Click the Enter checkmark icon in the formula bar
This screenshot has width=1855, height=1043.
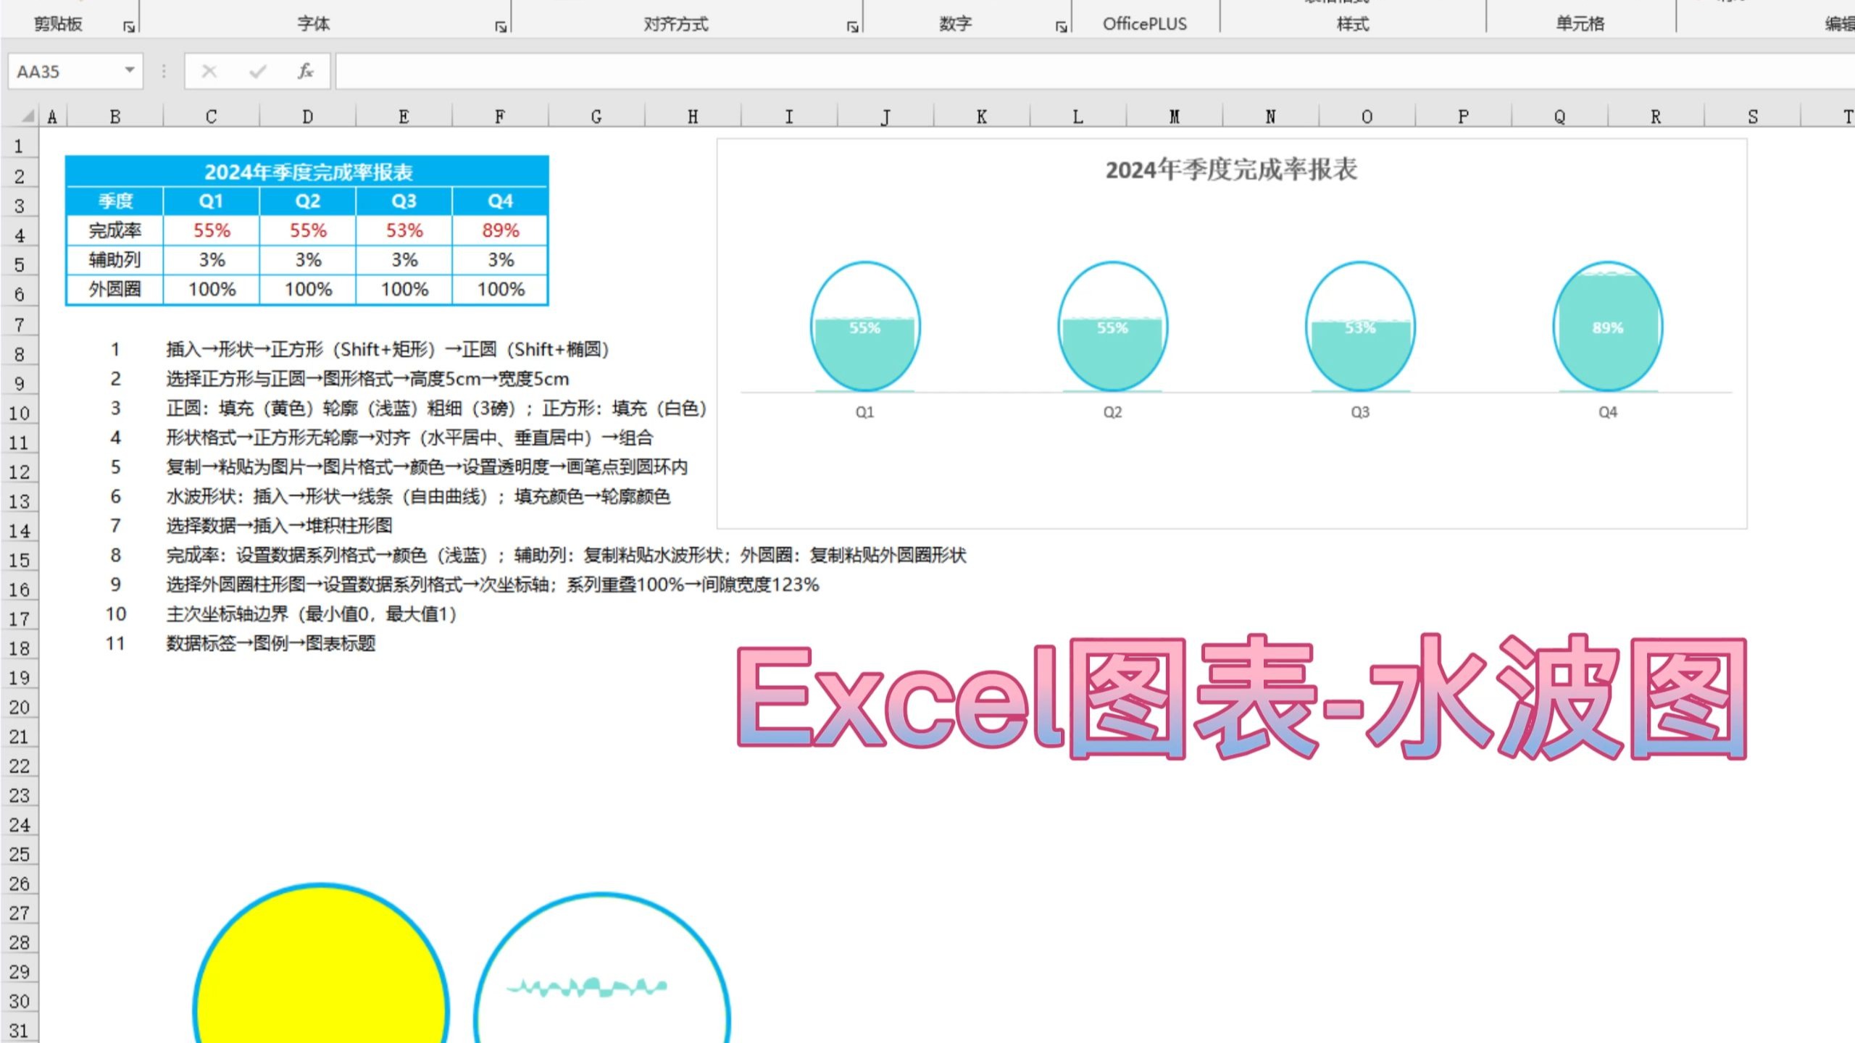coord(257,72)
